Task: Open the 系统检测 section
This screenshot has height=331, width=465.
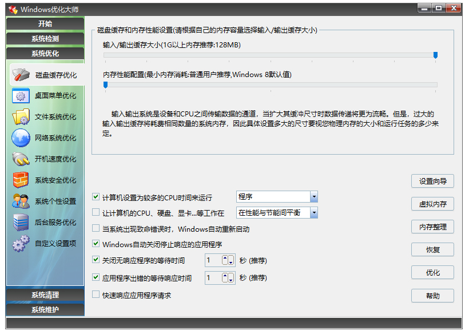Action: coord(45,39)
